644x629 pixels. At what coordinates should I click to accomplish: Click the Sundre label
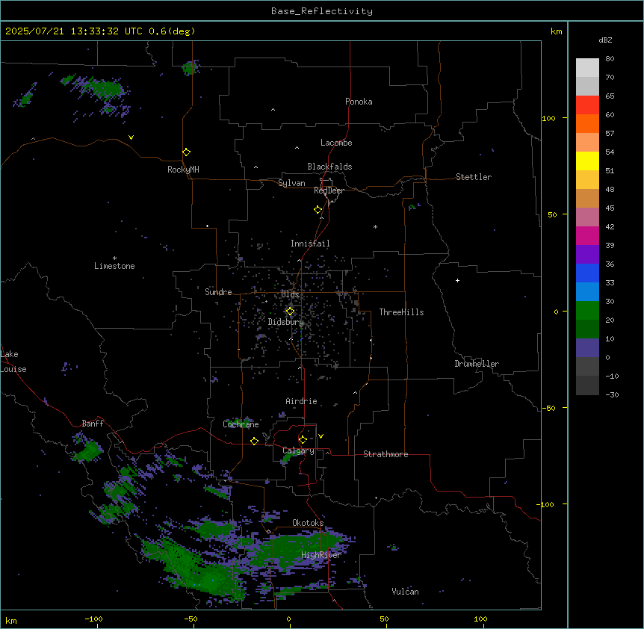click(218, 292)
